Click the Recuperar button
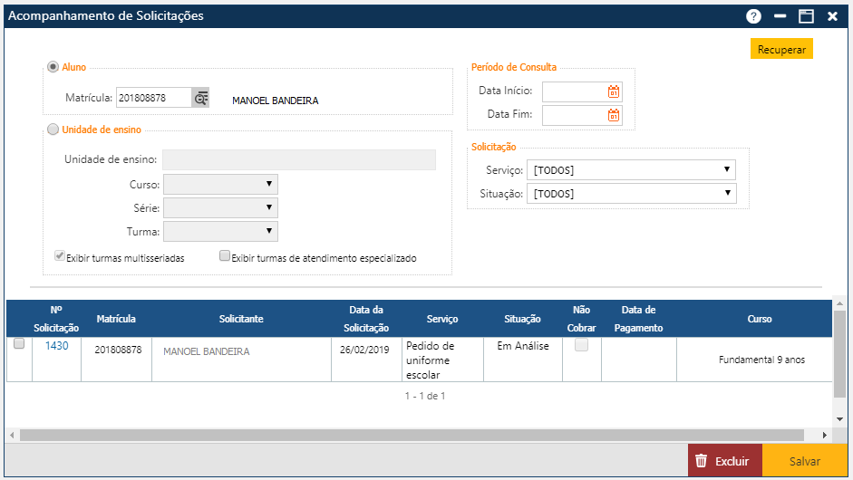The height and width of the screenshot is (480, 853). point(781,49)
